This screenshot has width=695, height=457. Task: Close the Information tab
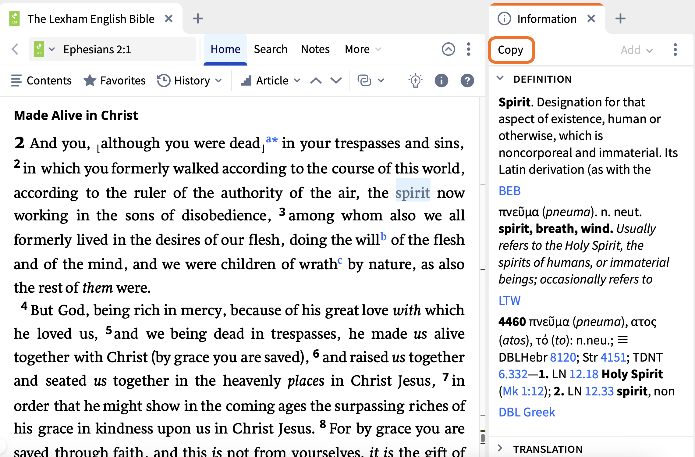pos(591,19)
